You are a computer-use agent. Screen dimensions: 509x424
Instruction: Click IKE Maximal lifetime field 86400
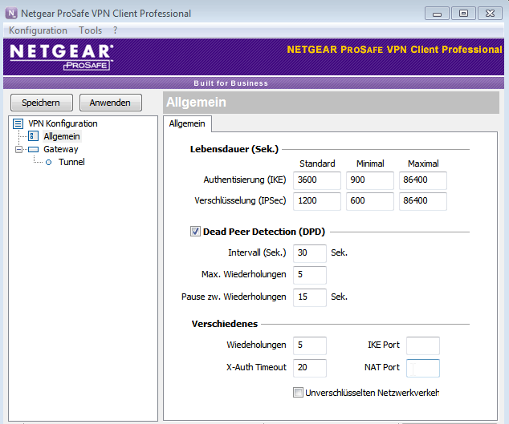pos(422,180)
